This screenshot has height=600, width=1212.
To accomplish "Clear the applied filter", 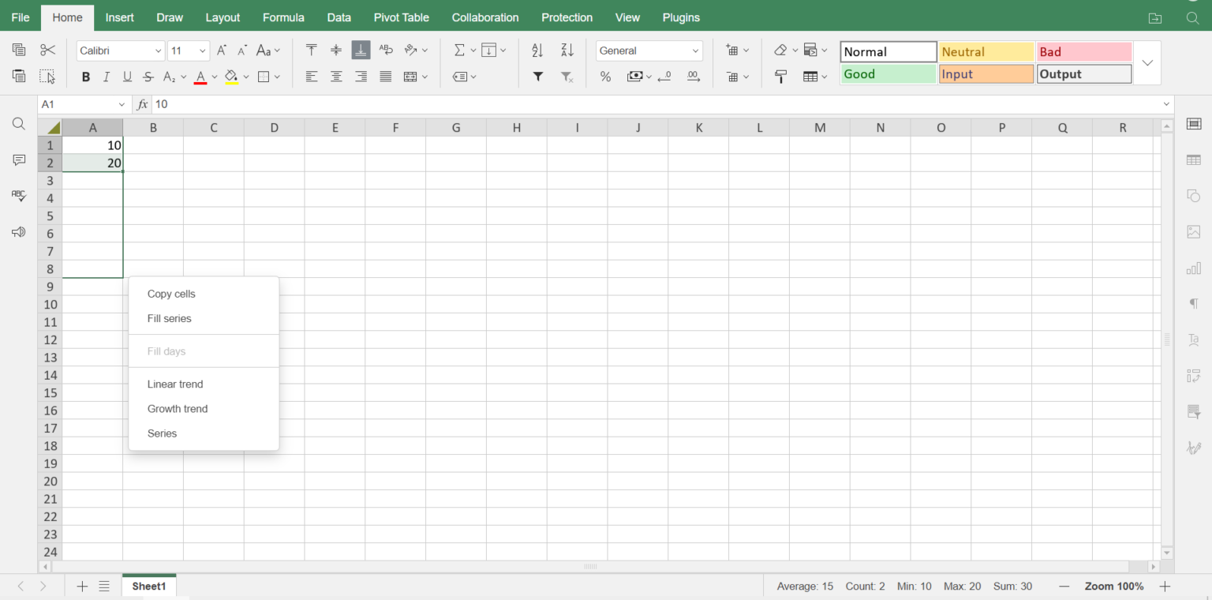I will (x=567, y=77).
